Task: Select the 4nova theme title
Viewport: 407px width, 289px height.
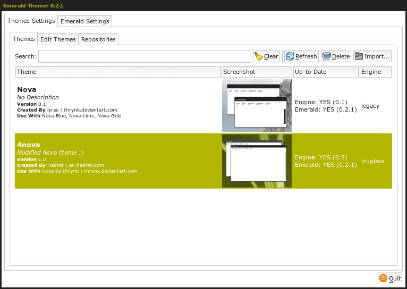Action: (29, 144)
